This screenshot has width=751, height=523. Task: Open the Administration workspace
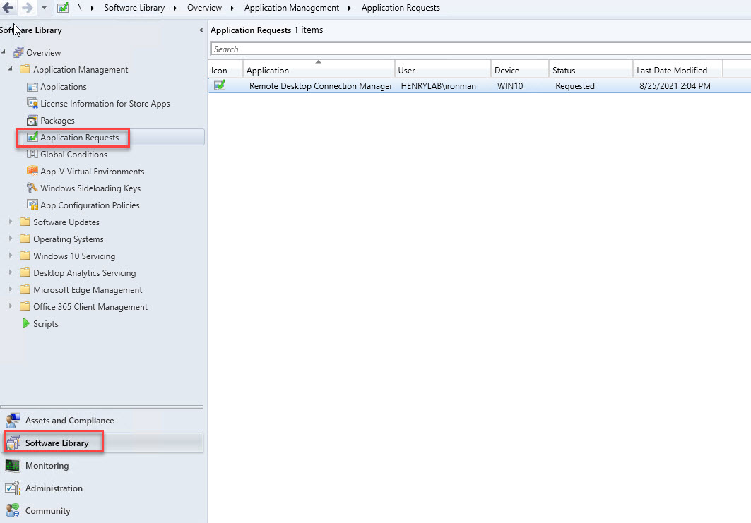tap(54, 488)
